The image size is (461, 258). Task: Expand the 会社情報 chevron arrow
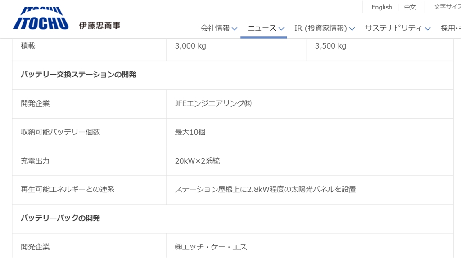pyautogui.click(x=234, y=29)
